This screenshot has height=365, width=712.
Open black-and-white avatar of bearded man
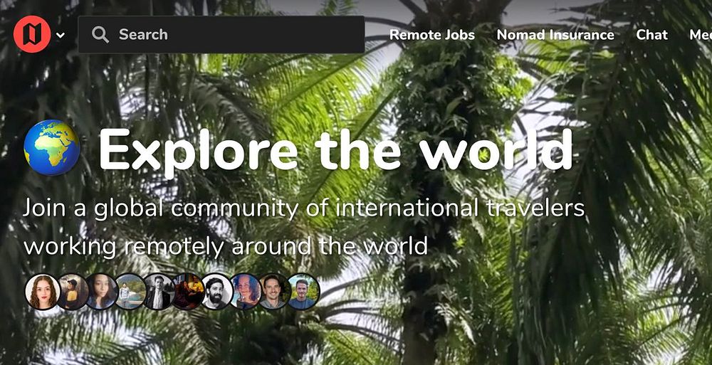pyautogui.click(x=216, y=292)
